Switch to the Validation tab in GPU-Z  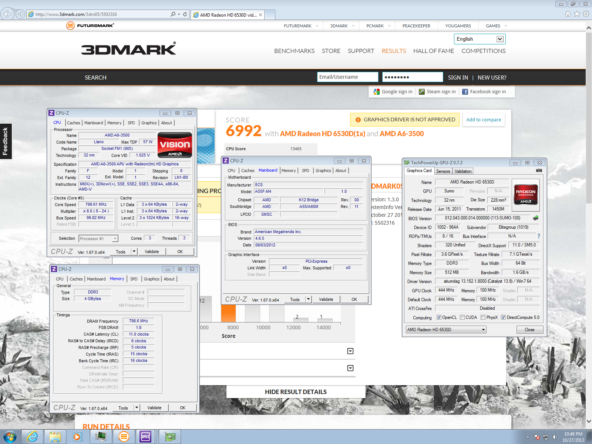click(463, 171)
